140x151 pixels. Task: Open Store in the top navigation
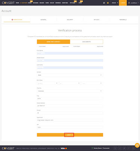[x=80, y=3]
